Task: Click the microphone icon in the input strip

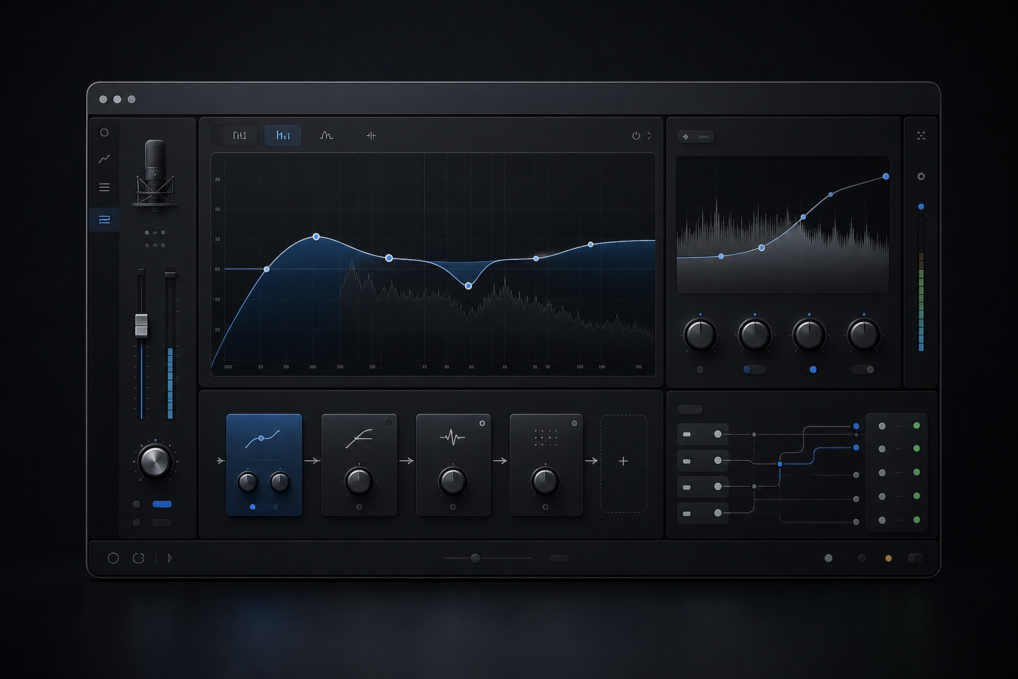Action: [155, 175]
